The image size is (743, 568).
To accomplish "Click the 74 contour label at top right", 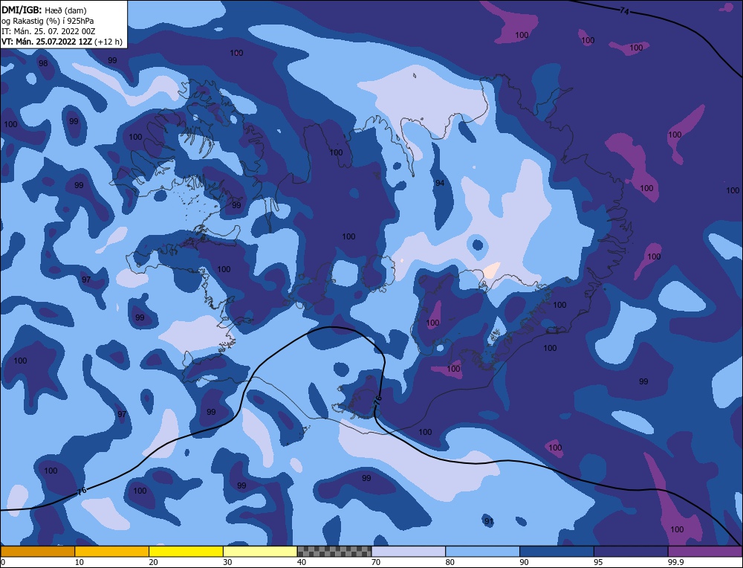I will [624, 11].
